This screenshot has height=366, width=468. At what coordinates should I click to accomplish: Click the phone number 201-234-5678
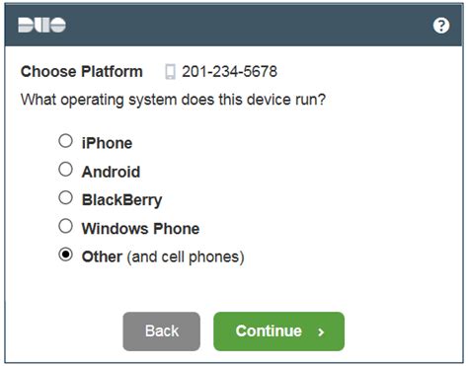pyautogui.click(x=230, y=72)
